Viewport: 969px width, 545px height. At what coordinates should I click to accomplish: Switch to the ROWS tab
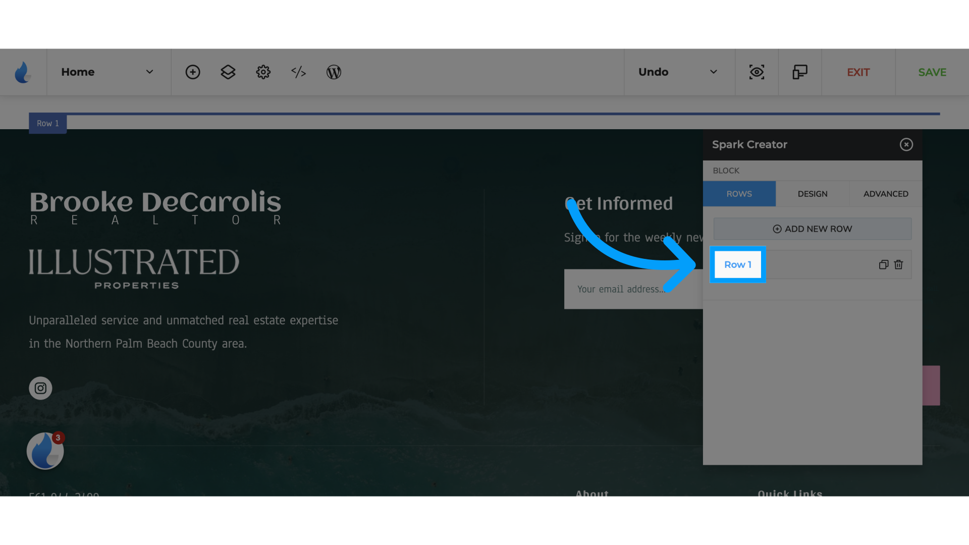(739, 194)
